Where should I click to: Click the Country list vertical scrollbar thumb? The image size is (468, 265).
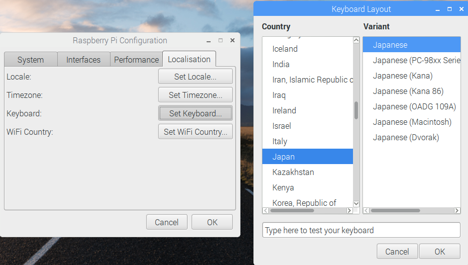point(356,110)
